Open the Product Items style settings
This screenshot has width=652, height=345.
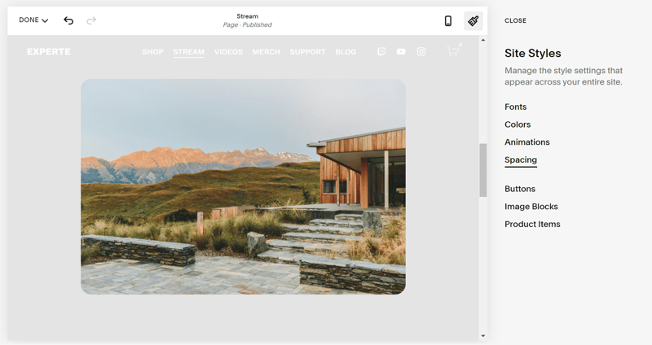tap(532, 225)
